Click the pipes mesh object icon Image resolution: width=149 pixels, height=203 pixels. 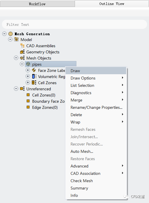pyautogui.click(x=28, y=64)
